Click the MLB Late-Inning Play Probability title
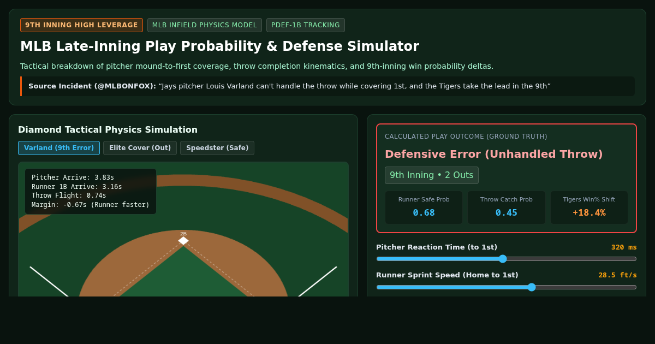The height and width of the screenshot is (344, 655). click(x=219, y=46)
